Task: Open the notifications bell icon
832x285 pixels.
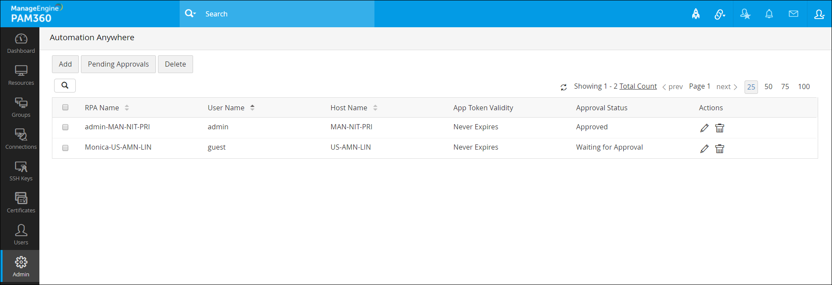Action: [769, 14]
